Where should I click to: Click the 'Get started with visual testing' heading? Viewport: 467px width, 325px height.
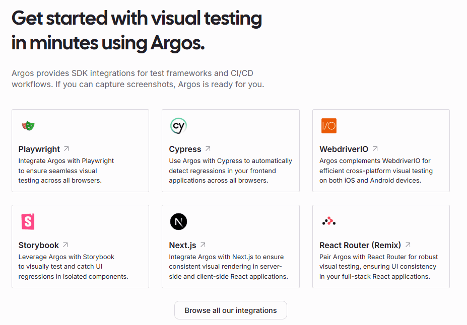tap(137, 31)
